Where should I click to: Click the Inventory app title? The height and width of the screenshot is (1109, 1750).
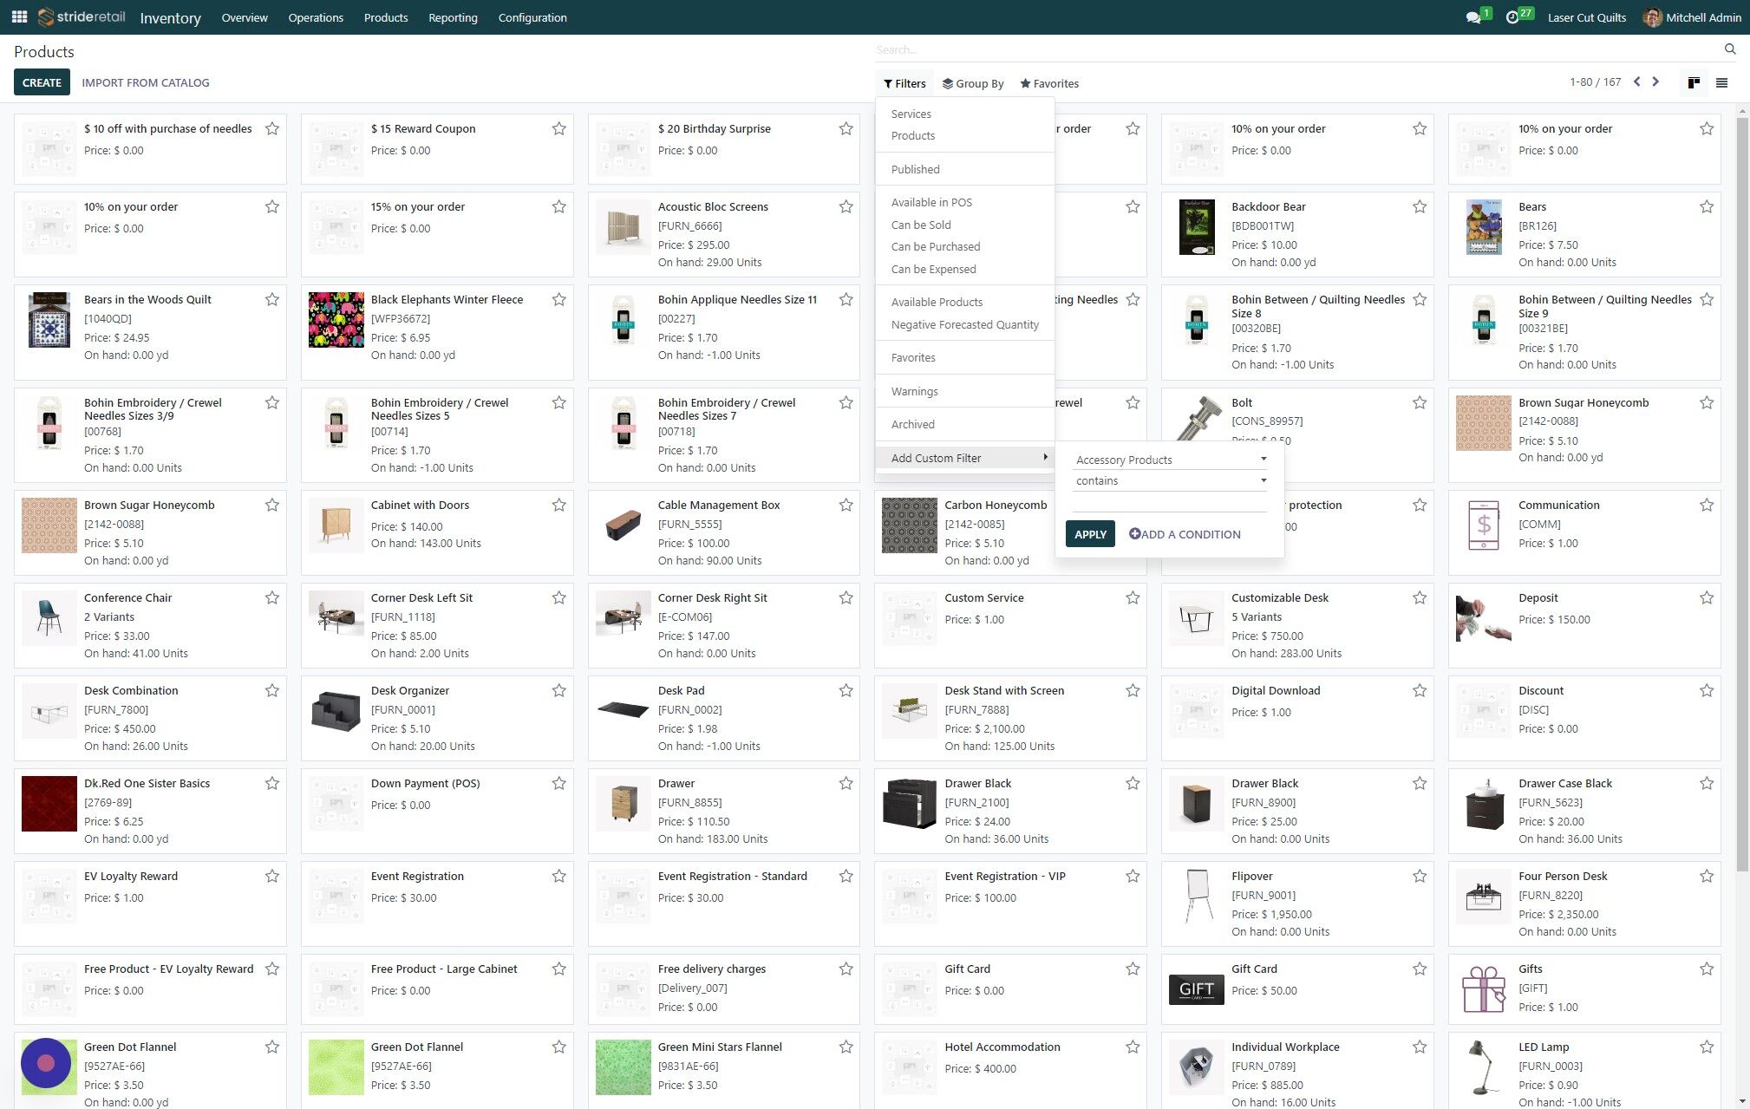point(170,17)
